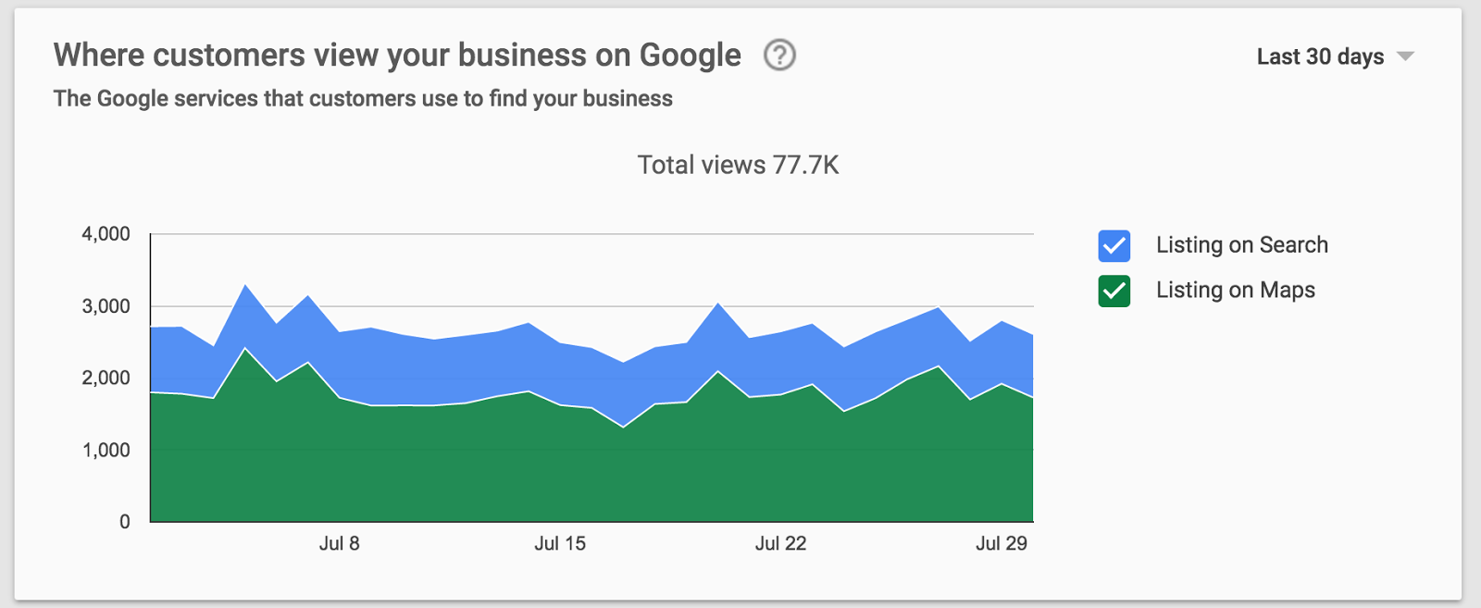Click the checkmark inside the blue legend box
Viewport: 1481px width, 608px height.
(1114, 245)
